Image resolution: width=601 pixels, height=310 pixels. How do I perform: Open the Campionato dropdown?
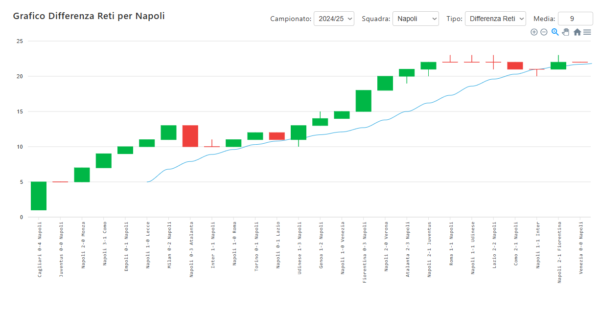coord(334,18)
